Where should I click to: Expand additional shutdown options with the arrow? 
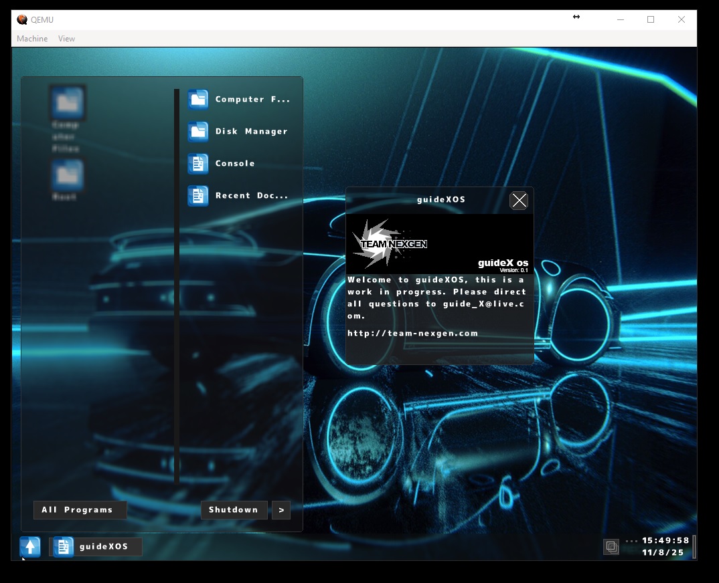point(281,509)
